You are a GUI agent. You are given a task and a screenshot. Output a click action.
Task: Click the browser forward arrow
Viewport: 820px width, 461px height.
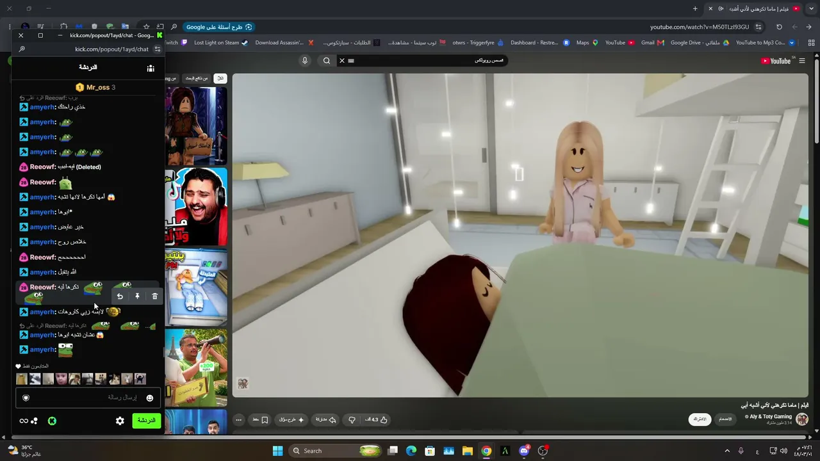(x=794, y=27)
